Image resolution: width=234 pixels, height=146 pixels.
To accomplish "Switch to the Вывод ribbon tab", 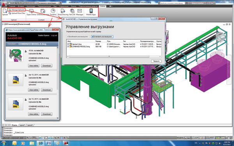I will 74,6.
